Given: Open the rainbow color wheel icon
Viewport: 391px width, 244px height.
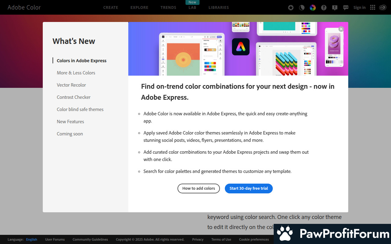Looking at the screenshot, I should [x=313, y=8].
